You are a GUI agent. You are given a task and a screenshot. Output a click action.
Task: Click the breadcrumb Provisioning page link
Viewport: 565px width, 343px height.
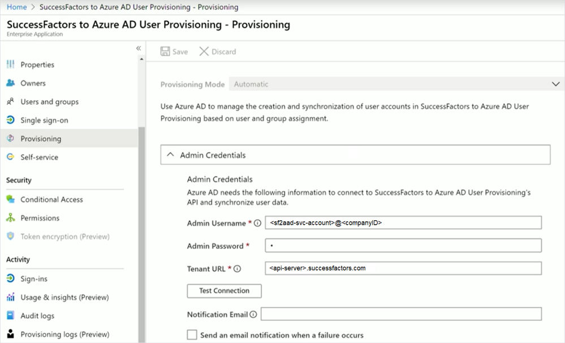coord(139,7)
